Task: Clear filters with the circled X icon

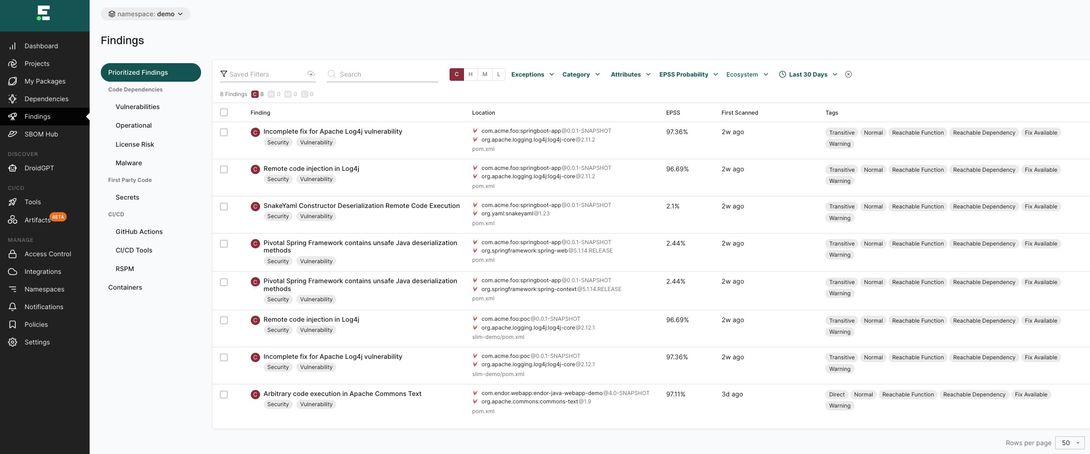Action: click(x=848, y=74)
